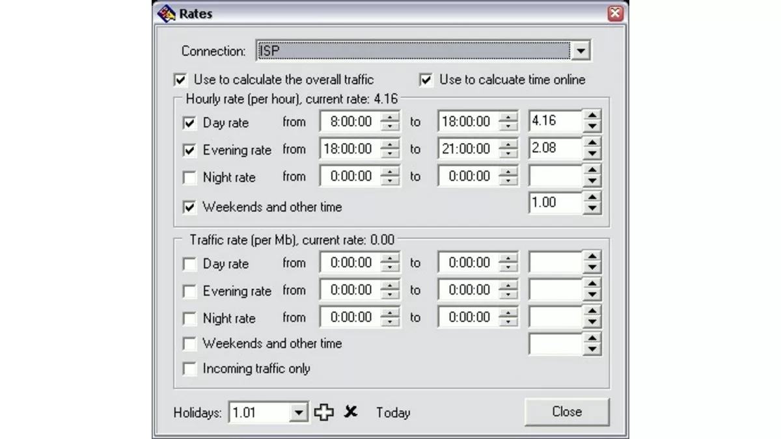Click the Rates app icon in the title bar
Image resolution: width=781 pixels, height=439 pixels.
tap(167, 14)
